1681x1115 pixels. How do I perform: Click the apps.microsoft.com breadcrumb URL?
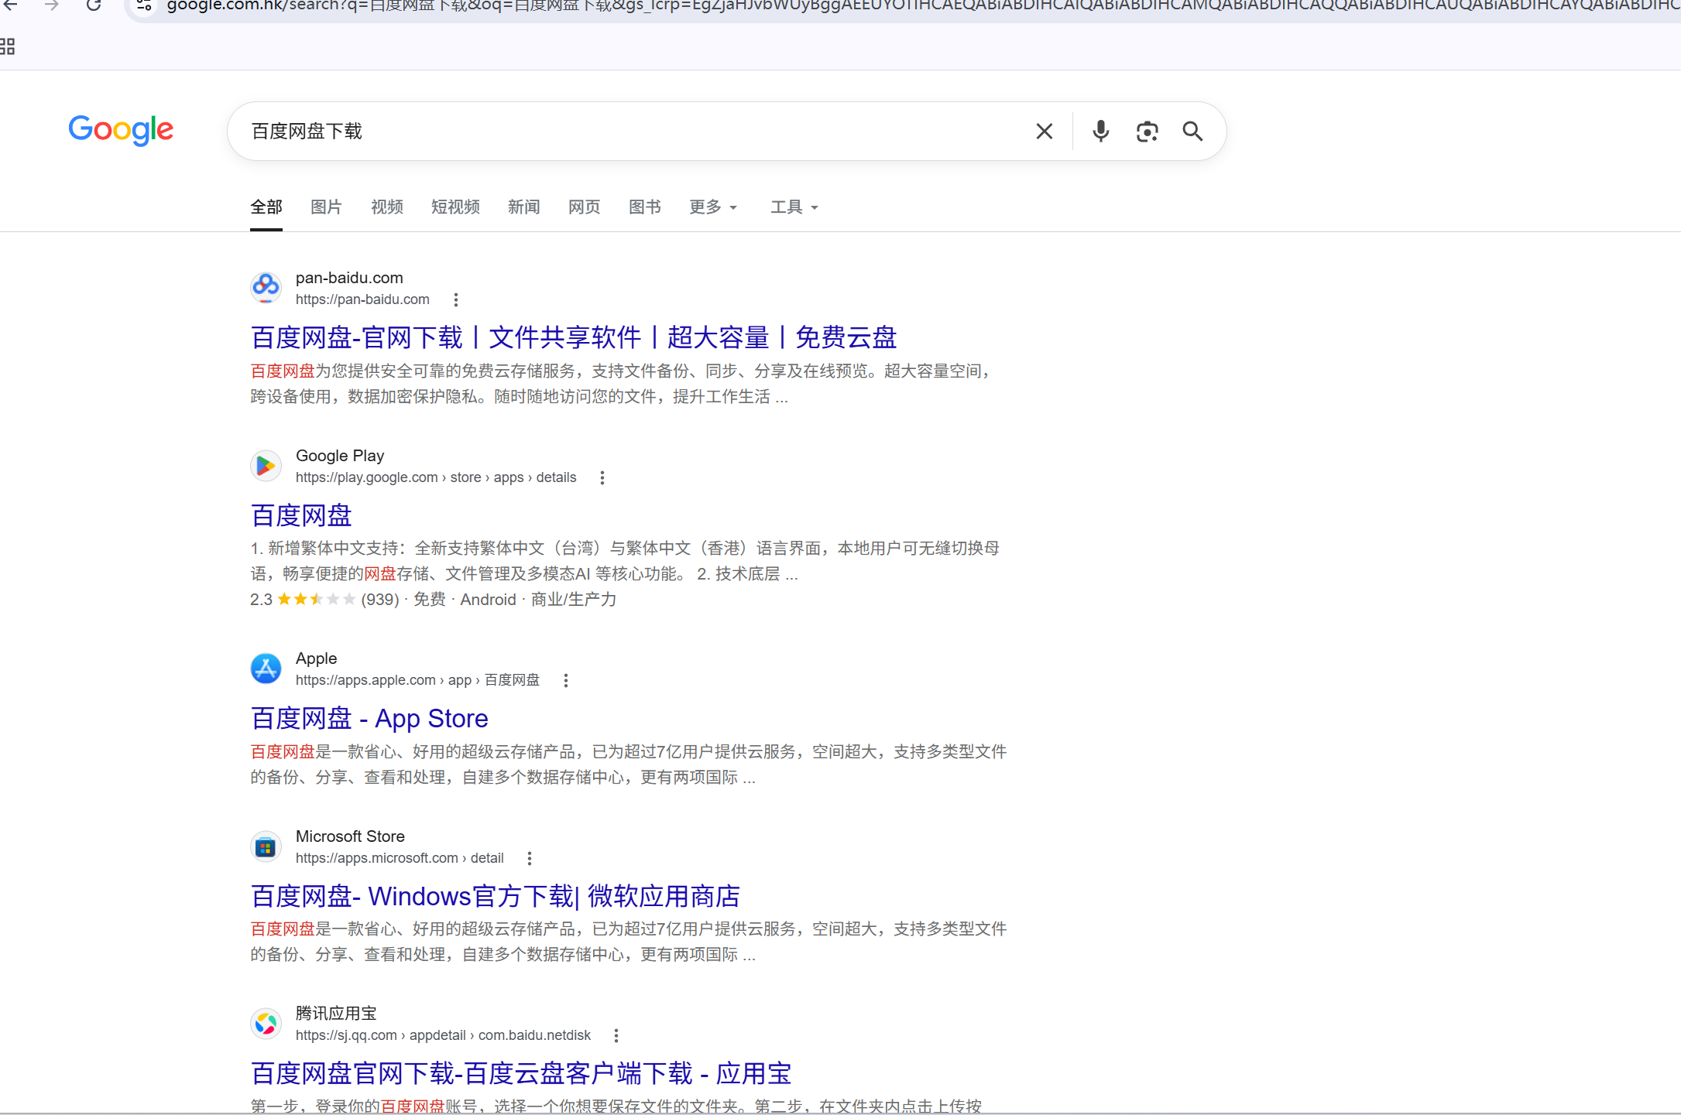tap(400, 858)
